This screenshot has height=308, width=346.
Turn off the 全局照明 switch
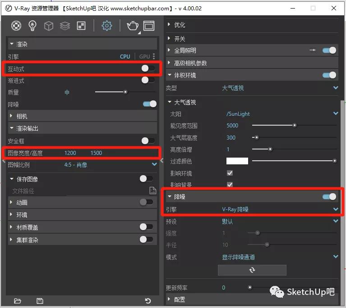(329, 50)
